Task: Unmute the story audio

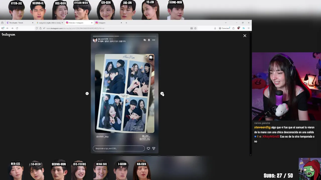Action: [145, 40]
